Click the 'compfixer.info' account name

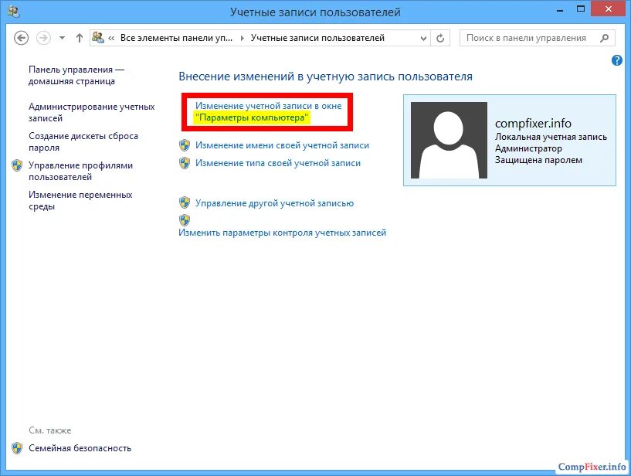[533, 123]
